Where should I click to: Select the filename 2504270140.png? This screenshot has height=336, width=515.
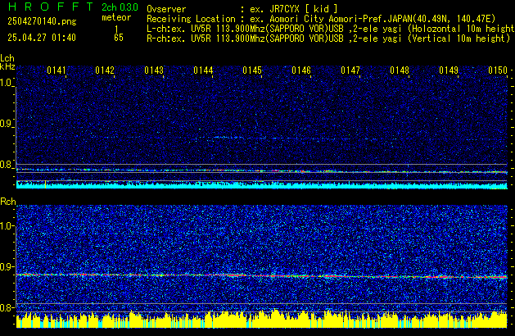pos(42,21)
